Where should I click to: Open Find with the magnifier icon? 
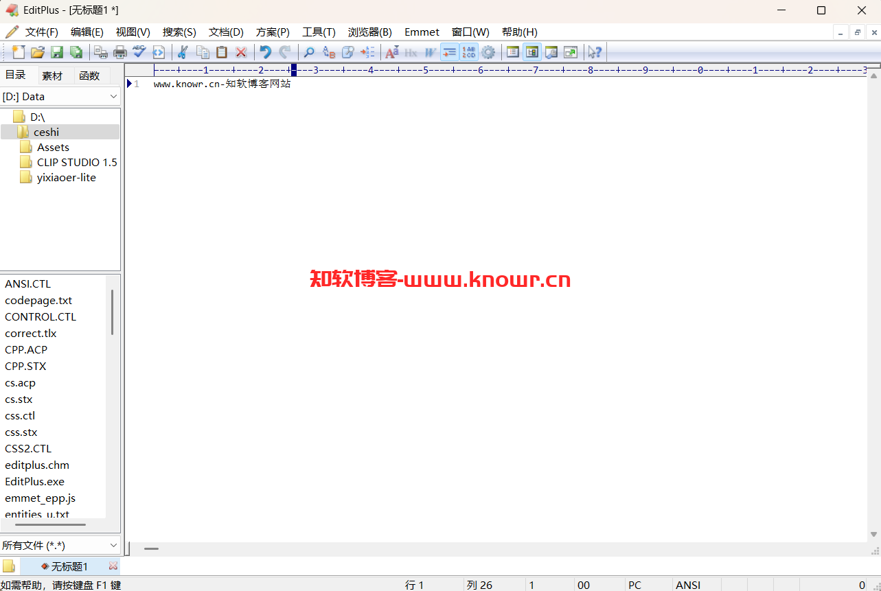[310, 52]
